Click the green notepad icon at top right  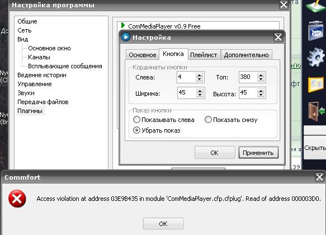(315, 6)
